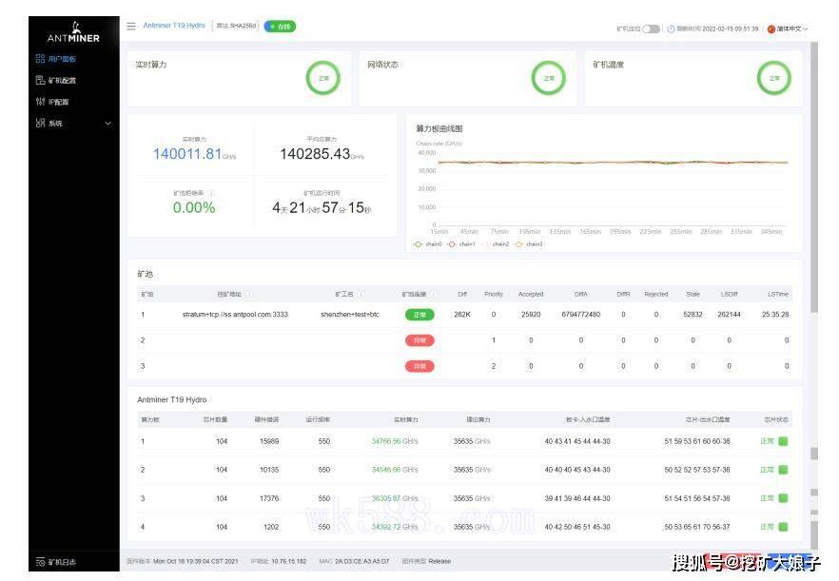Click the Accepted column header

click(x=531, y=294)
